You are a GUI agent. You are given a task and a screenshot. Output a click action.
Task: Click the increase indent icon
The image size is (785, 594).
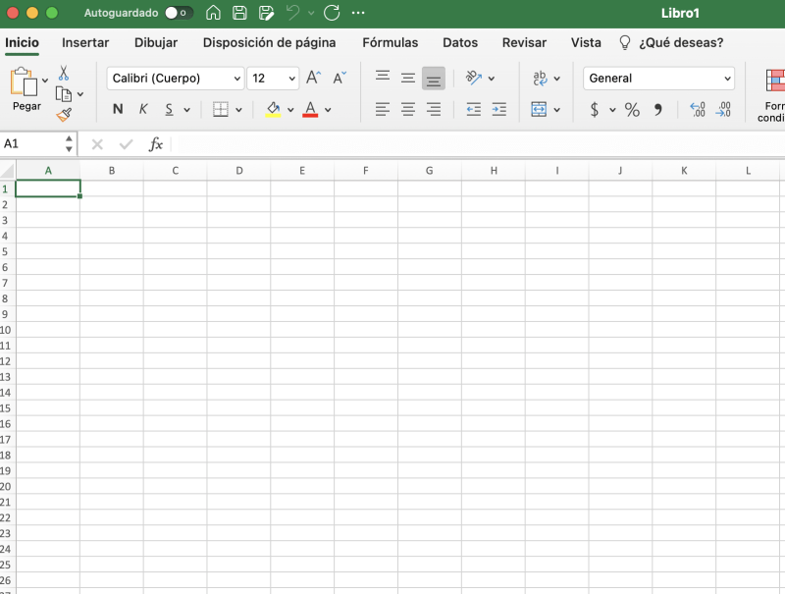coord(498,109)
